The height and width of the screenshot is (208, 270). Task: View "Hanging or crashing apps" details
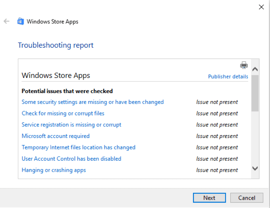[x=54, y=170]
